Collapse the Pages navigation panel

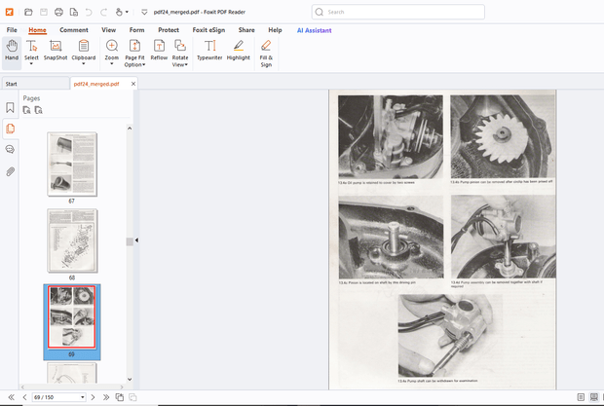click(136, 240)
